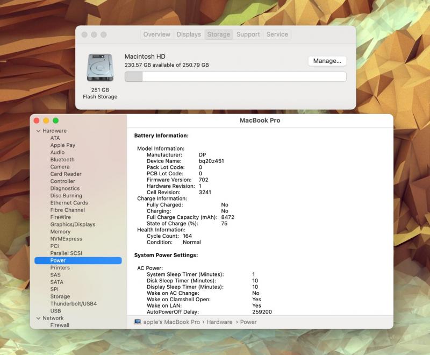
Task: Select the highlighted Power item
Action: pyautogui.click(x=78, y=261)
